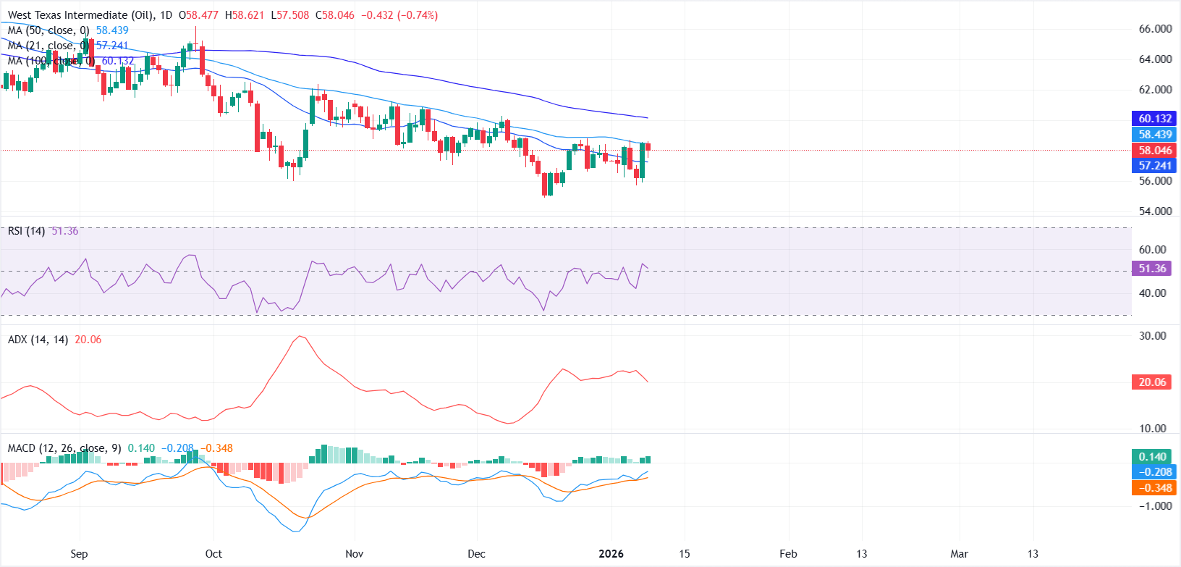Click the RSI (14) indicator legend

pyautogui.click(x=26, y=231)
